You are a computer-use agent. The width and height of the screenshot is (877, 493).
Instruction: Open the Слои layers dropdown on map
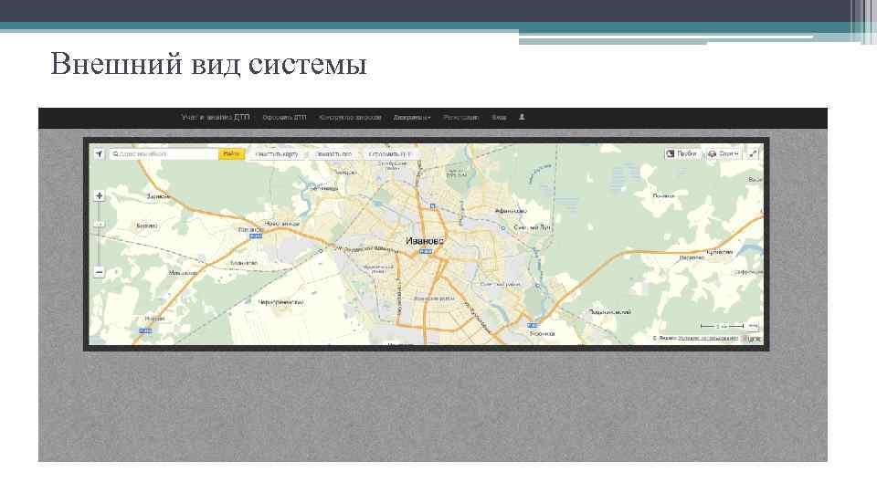click(724, 153)
